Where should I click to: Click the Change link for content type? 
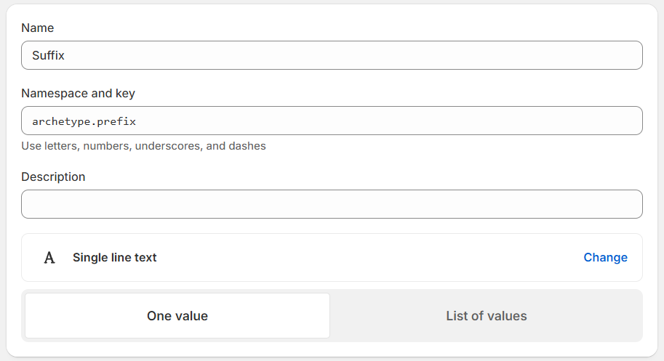point(605,258)
